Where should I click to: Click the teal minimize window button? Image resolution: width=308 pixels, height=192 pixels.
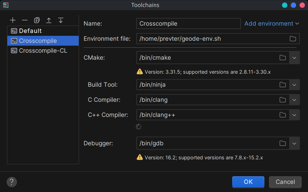click(284, 5)
